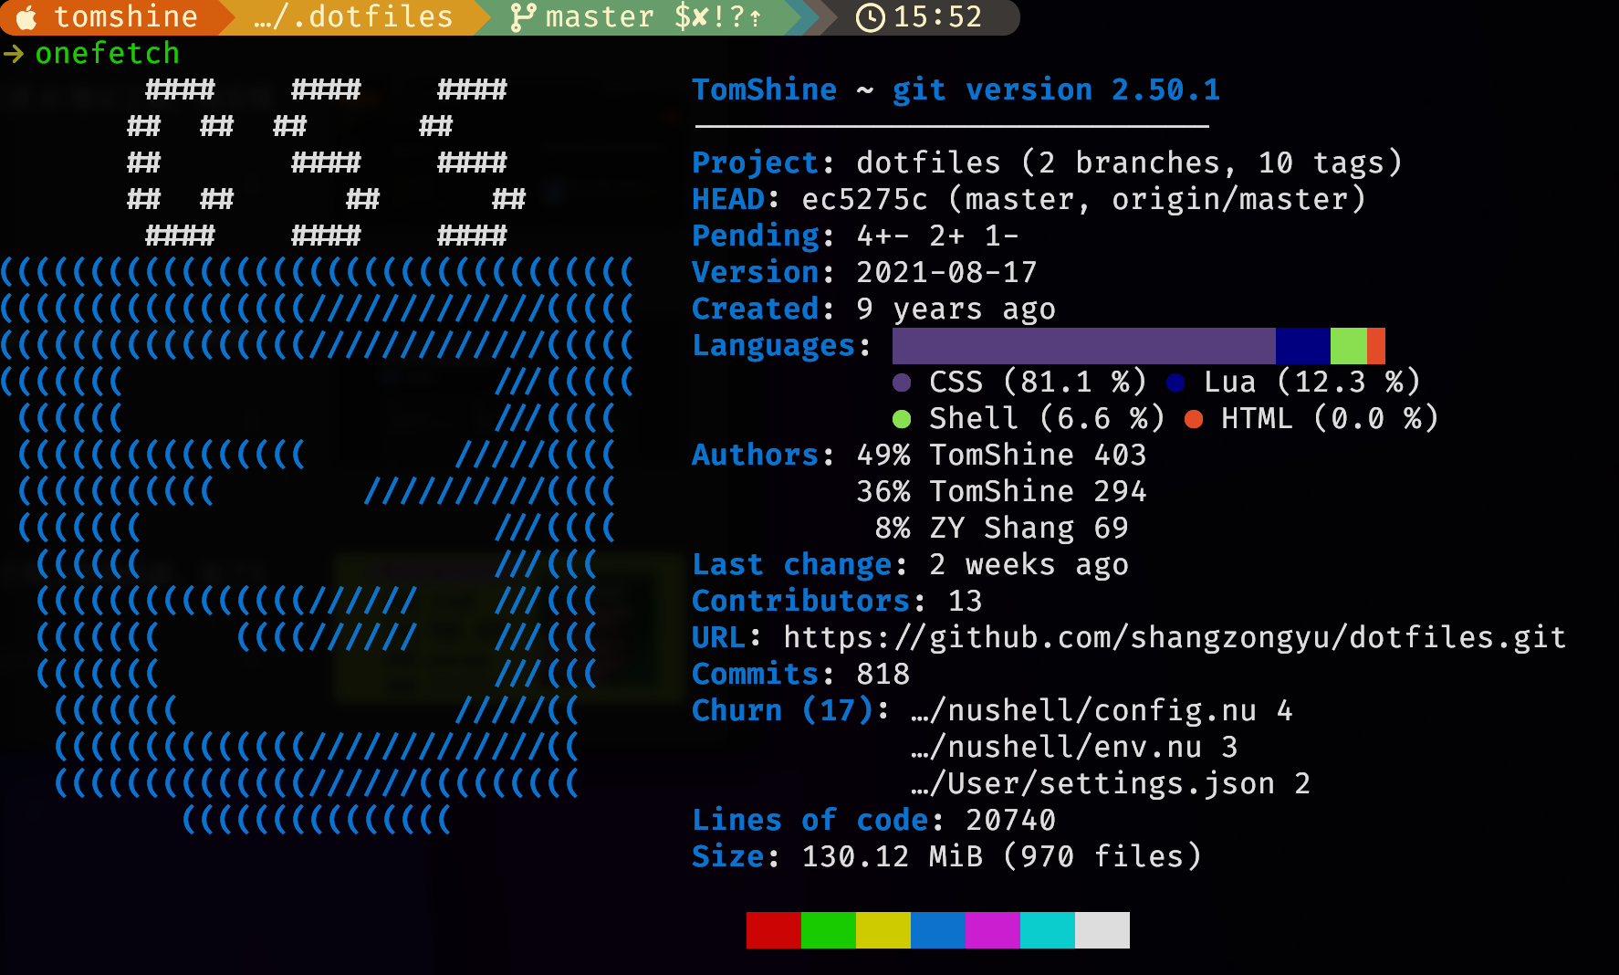Click the 'Shell (6.6 %)' legend text
The image size is (1619, 975).
[x=1047, y=418]
